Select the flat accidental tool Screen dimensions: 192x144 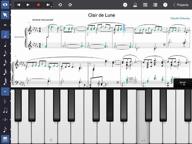click(5, 101)
